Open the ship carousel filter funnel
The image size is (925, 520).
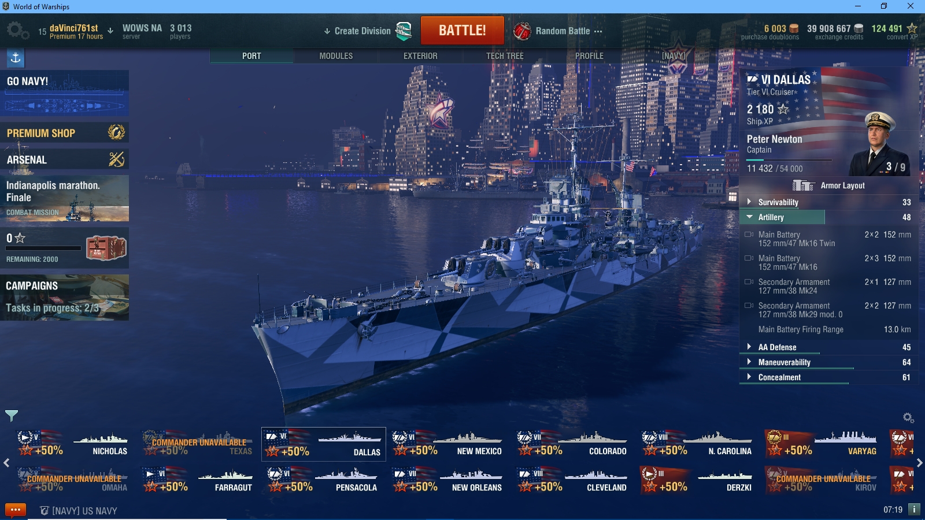12,415
